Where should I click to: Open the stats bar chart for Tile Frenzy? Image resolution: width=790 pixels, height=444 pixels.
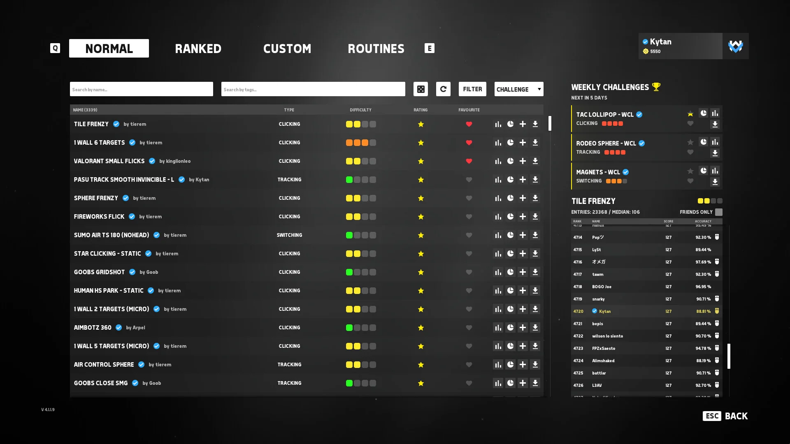(x=498, y=124)
